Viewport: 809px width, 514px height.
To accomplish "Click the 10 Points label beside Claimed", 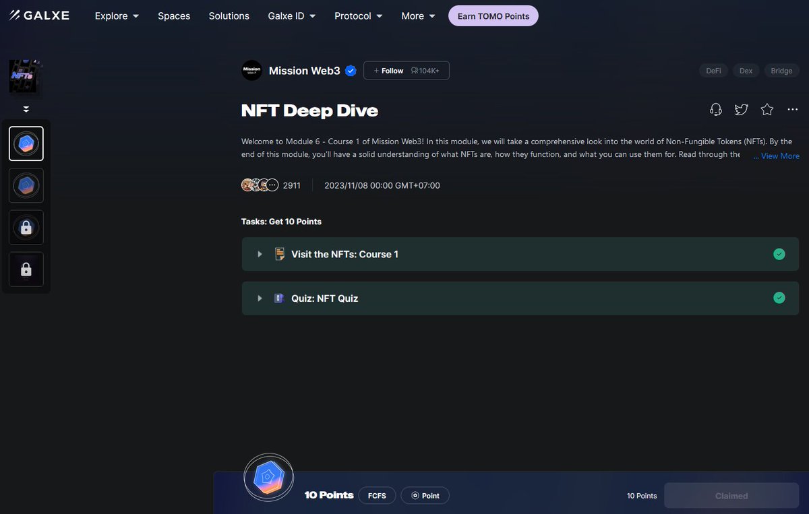I will (642, 496).
